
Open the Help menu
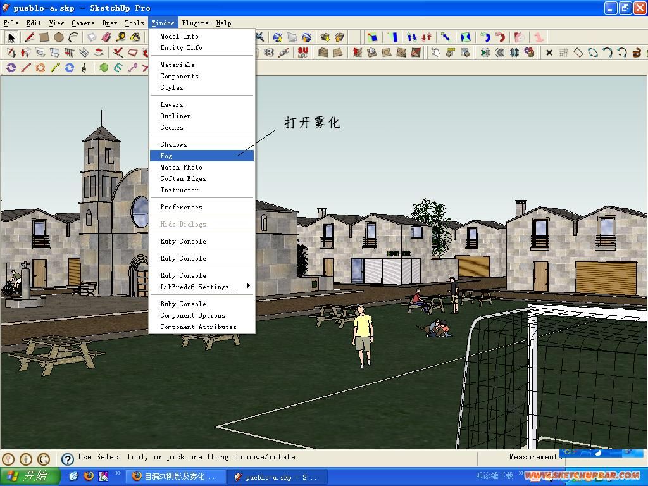click(223, 23)
